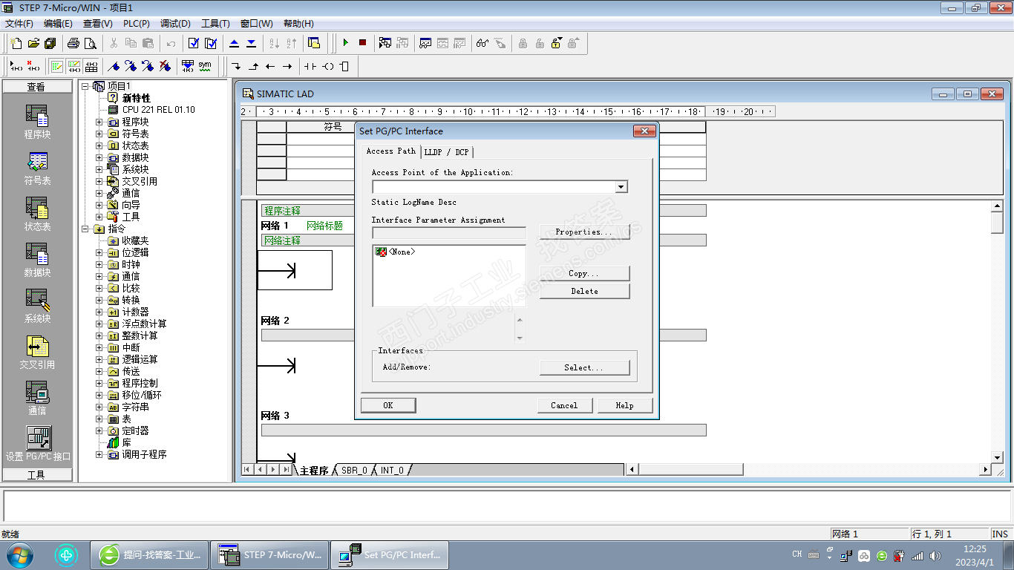The width and height of the screenshot is (1014, 570).
Task: Insert a contact using the toolbar icon
Action: point(310,66)
